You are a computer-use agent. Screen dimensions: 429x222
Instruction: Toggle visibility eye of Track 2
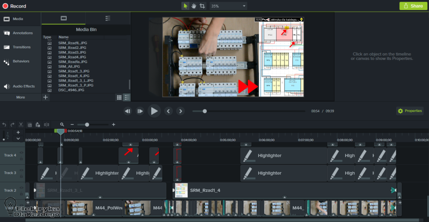click(21, 188)
